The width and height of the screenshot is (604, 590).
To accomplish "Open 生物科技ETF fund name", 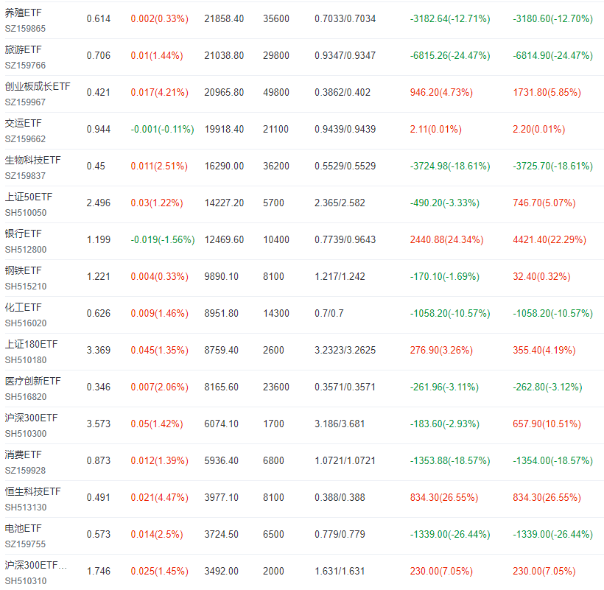I will tap(32, 161).
